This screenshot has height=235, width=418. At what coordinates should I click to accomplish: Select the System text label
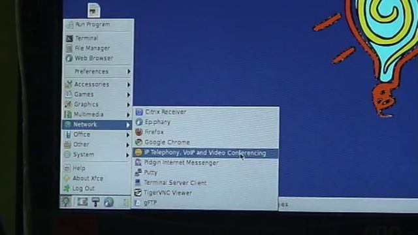pos(84,155)
